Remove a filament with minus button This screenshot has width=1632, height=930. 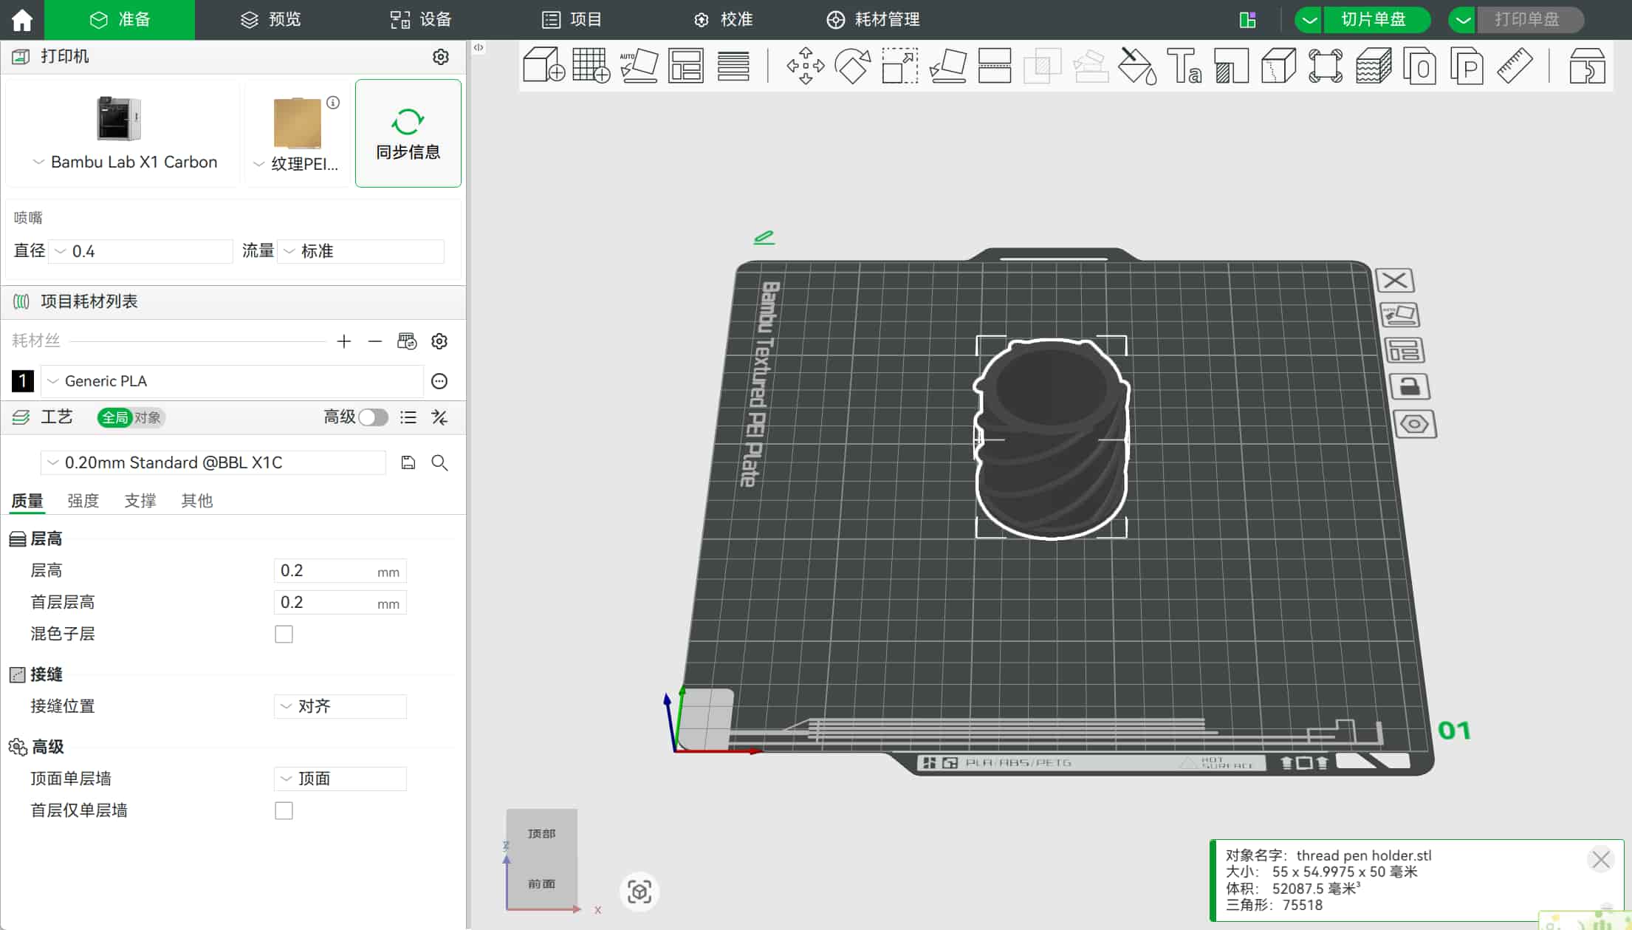[375, 341]
